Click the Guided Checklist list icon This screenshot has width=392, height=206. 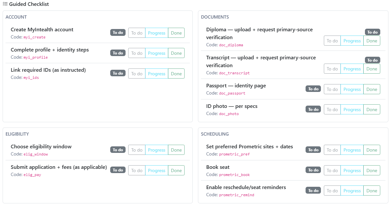(x=5, y=4)
